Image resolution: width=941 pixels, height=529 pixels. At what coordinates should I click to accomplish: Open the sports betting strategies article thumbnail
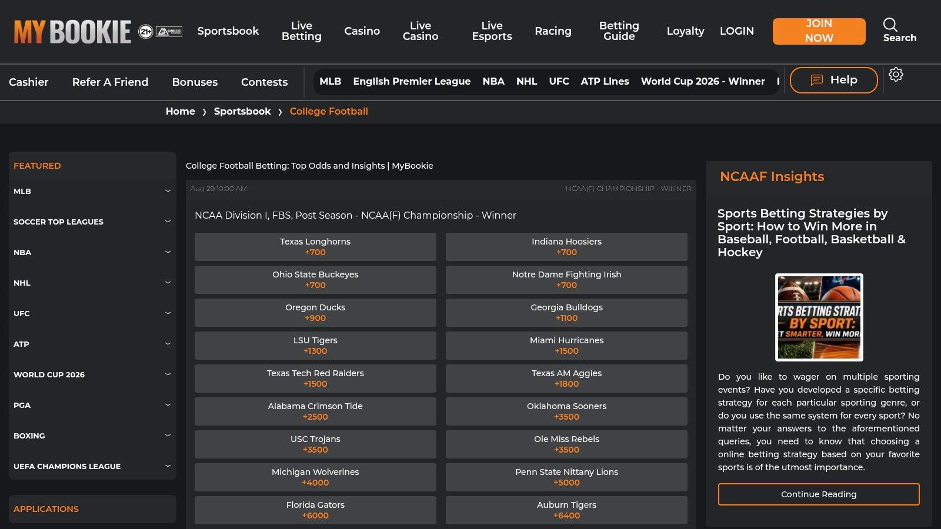(x=819, y=317)
